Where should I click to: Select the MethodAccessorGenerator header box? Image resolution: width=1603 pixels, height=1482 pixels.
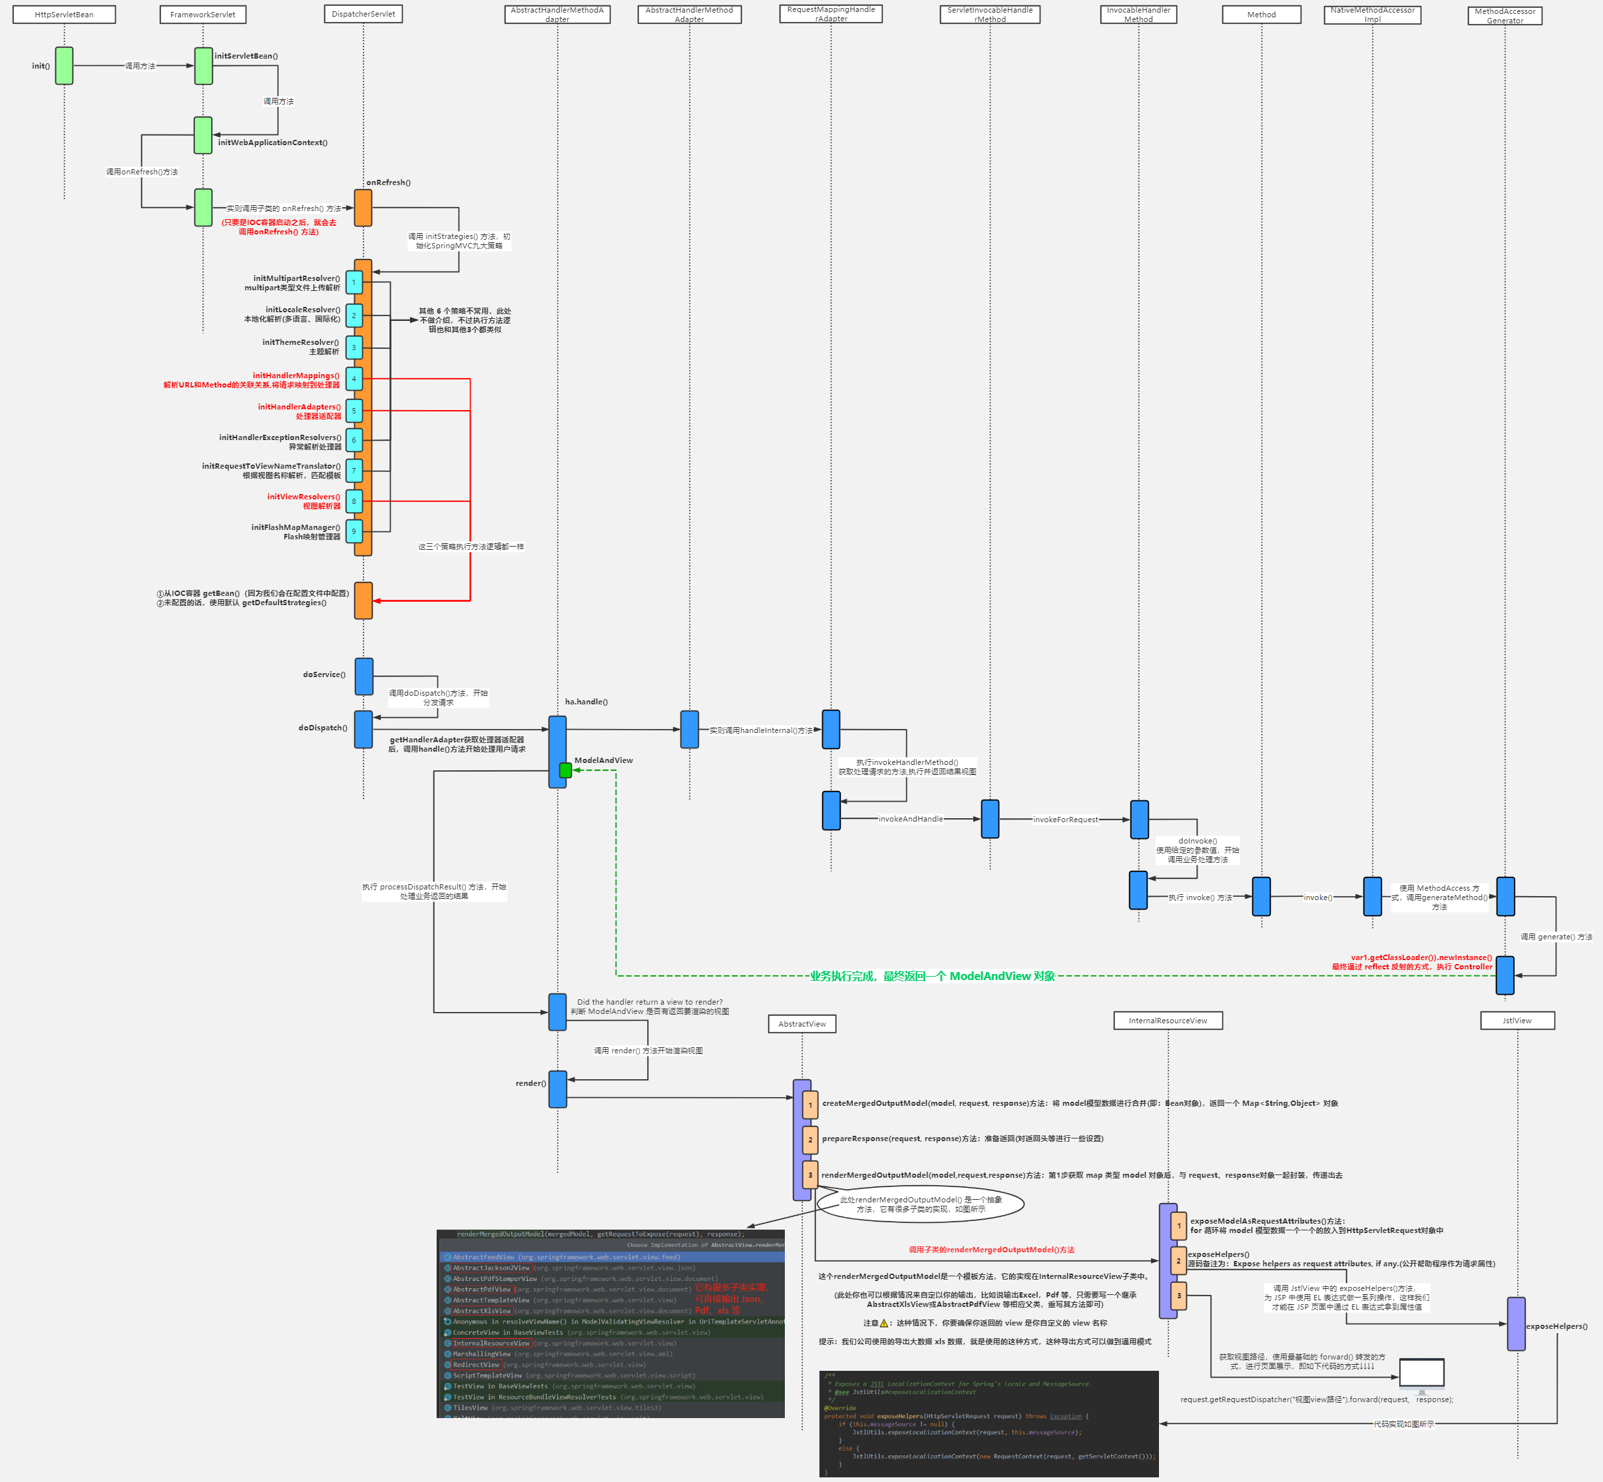[x=1504, y=16]
